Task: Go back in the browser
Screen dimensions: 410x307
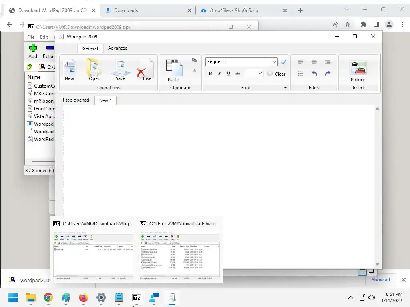Action: [x=10, y=24]
